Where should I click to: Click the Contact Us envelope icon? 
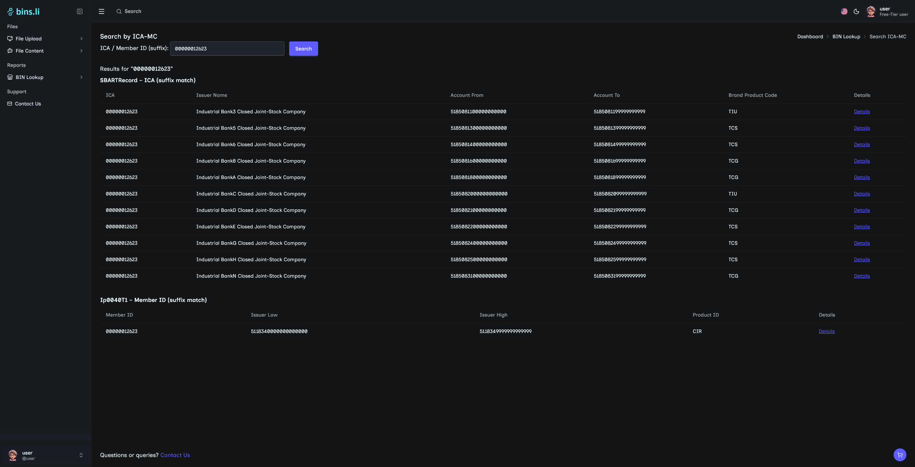click(10, 104)
